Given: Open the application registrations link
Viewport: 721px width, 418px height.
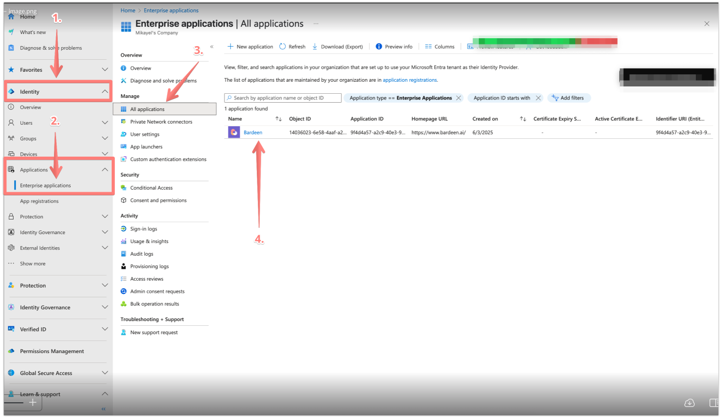Looking at the screenshot, I should point(410,80).
